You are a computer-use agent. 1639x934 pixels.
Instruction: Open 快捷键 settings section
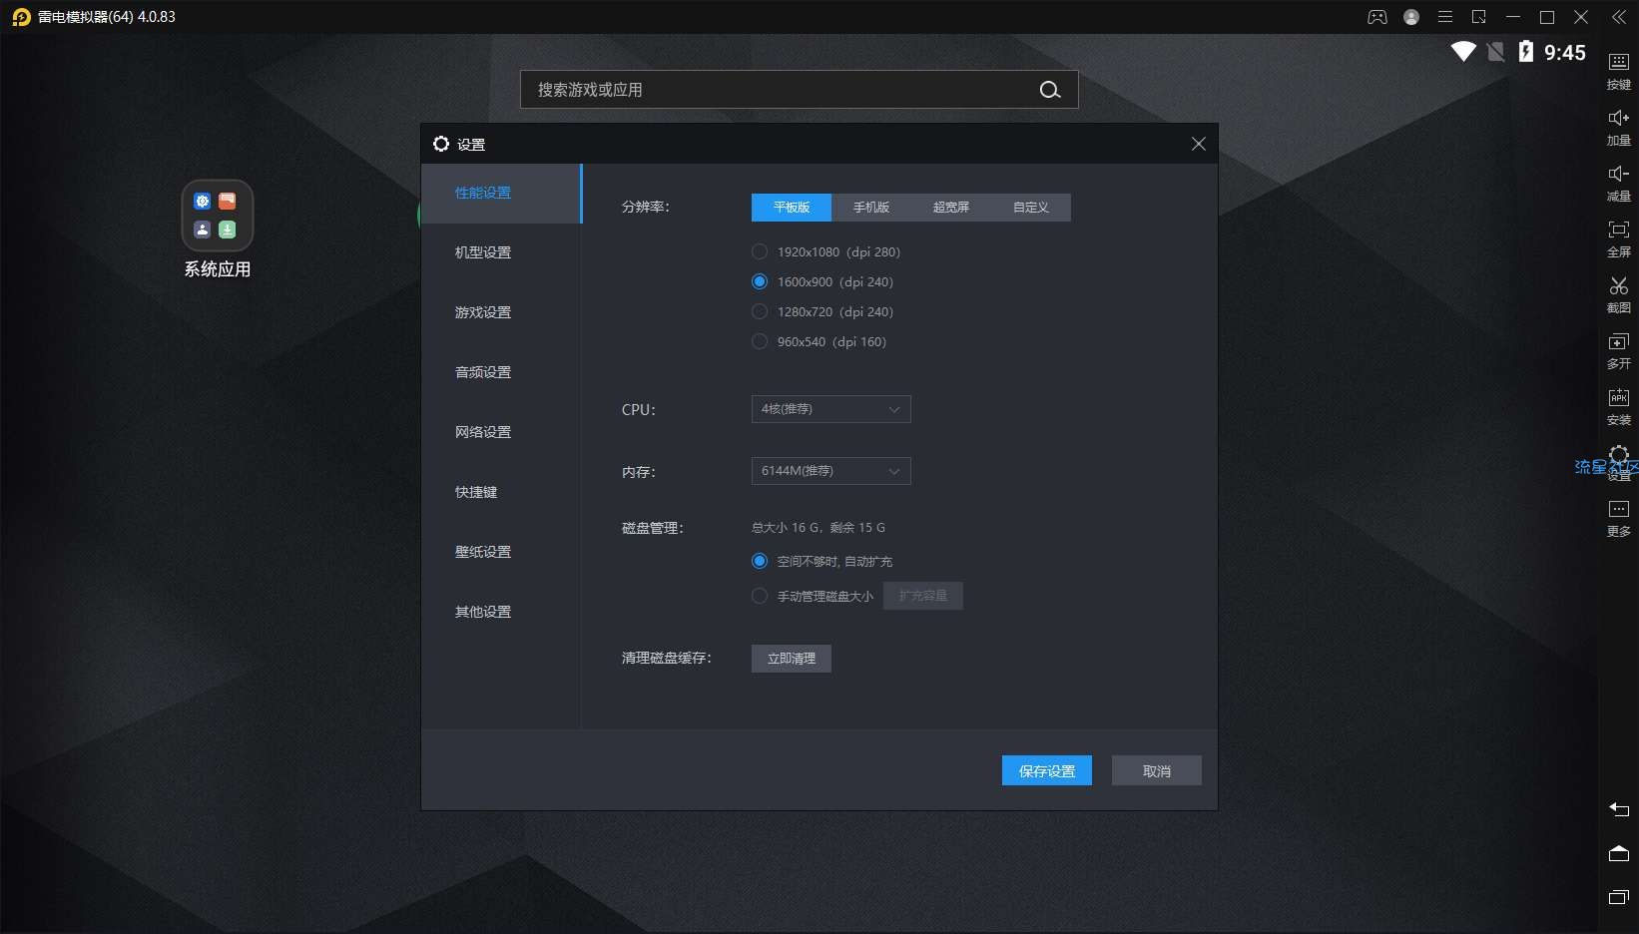click(501, 492)
